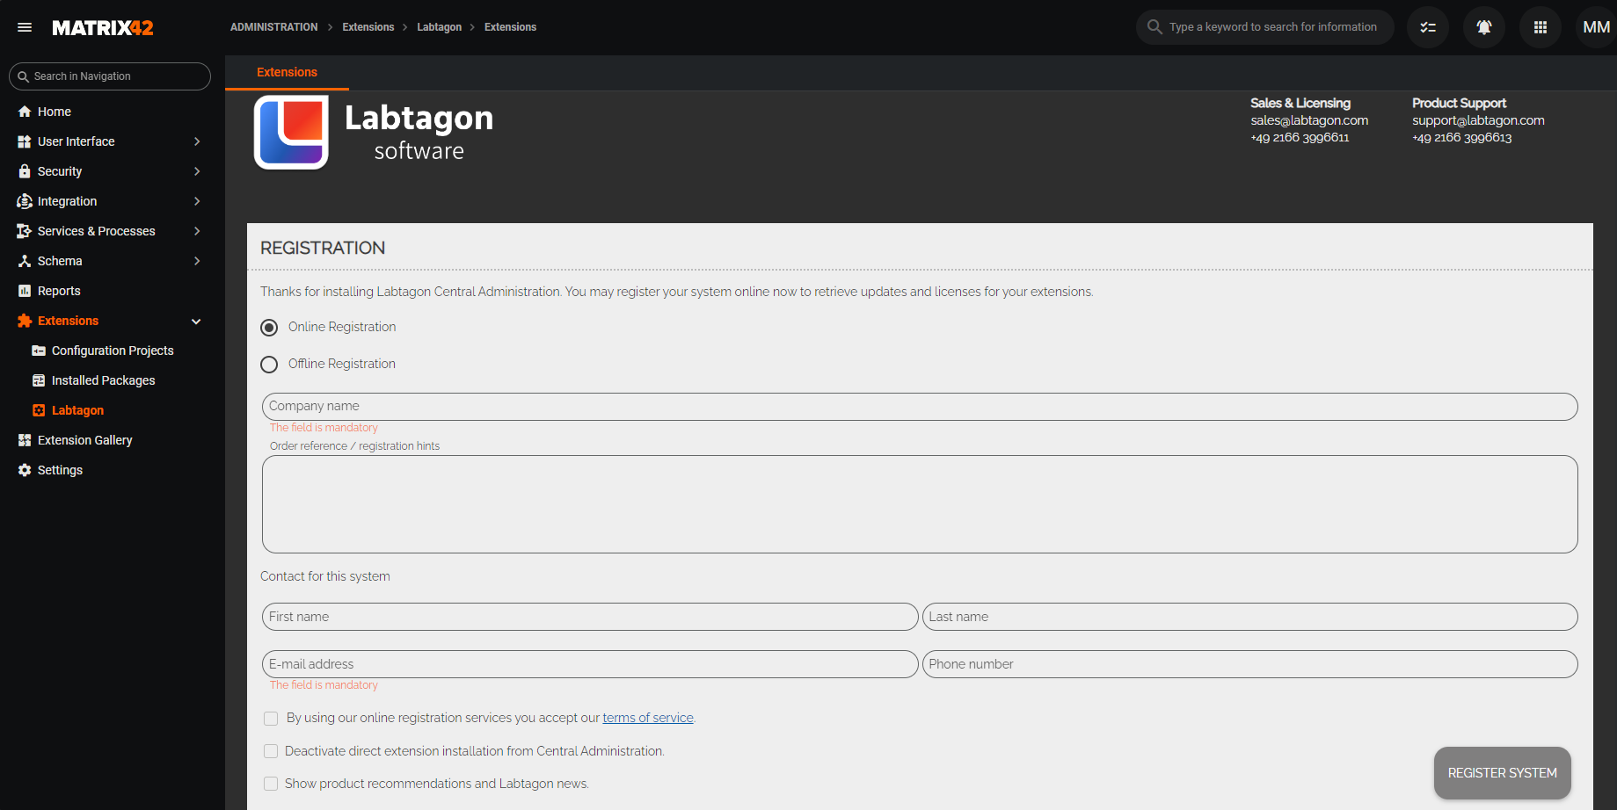Open Home in navigation
This screenshot has height=810, width=1617.
click(55, 112)
